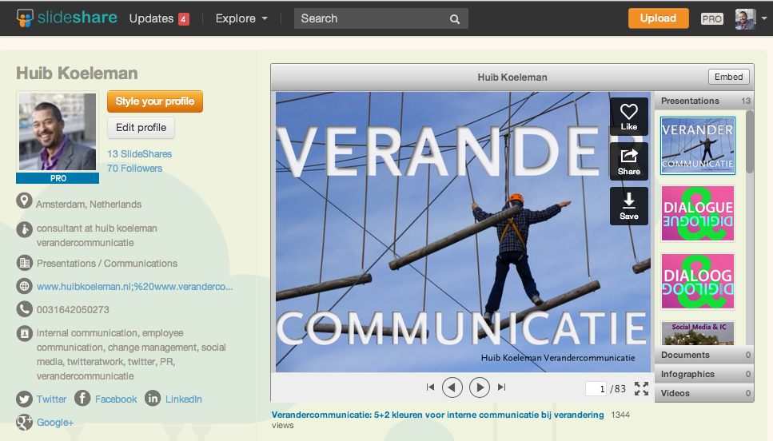Click the search magnifier icon

pos(455,19)
